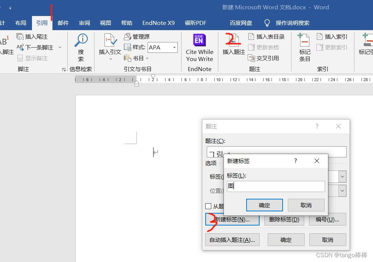Viewport: 373px width, 262px height.
Task: Click 确定 in the 新建标签 dialog
Action: [x=264, y=205]
